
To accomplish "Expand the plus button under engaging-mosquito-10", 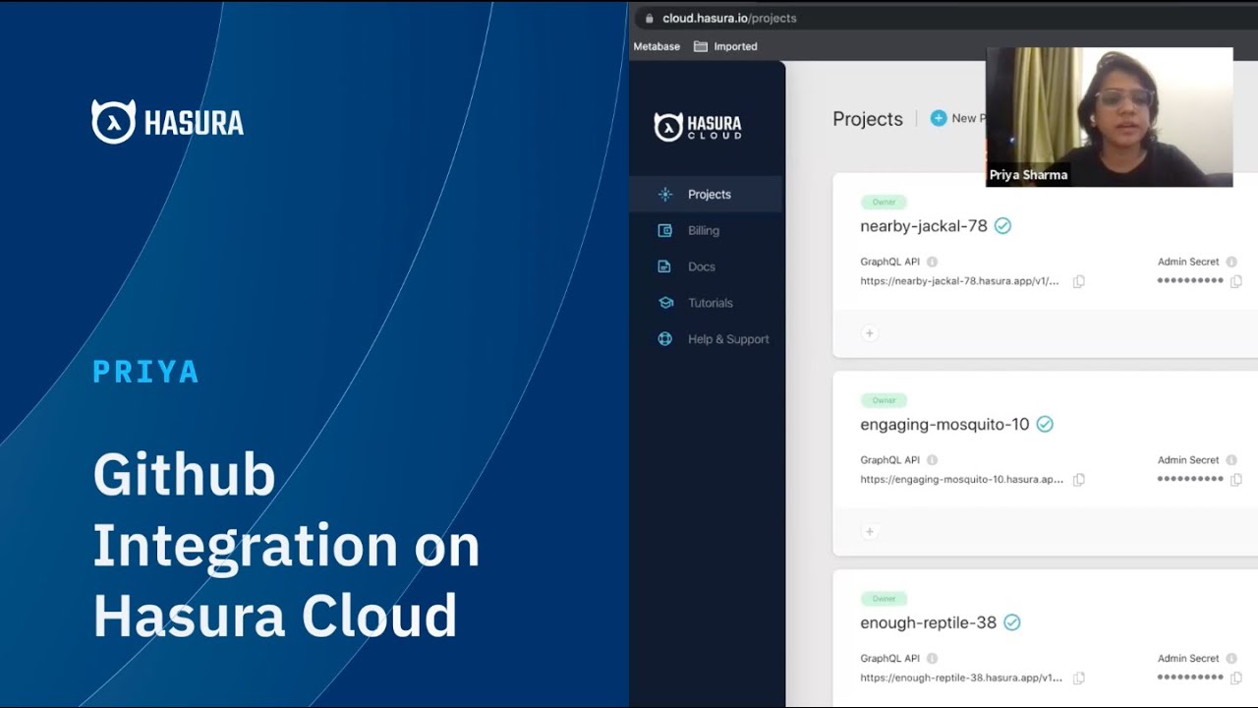I will point(869,531).
